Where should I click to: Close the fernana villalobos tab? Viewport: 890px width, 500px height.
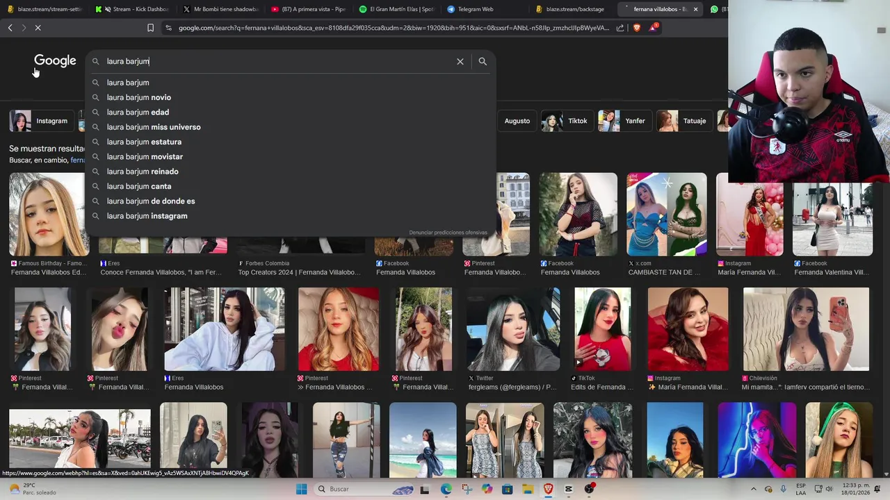pyautogui.click(x=695, y=9)
